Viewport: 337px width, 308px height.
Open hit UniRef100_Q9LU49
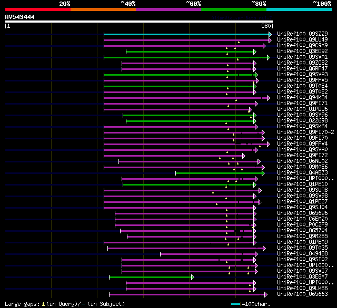click(x=302, y=39)
